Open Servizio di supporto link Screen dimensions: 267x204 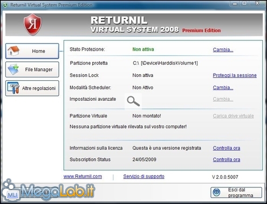point(144,177)
